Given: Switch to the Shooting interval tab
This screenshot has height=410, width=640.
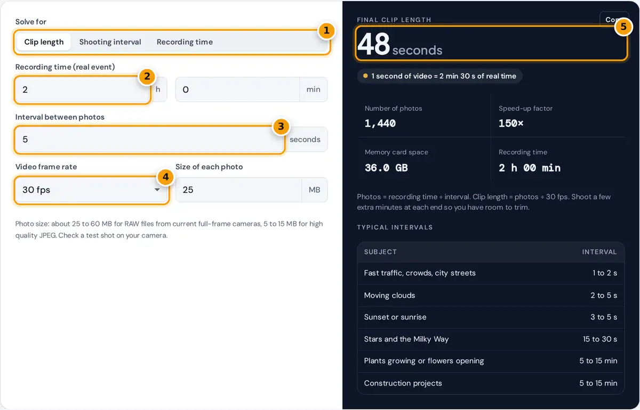Looking at the screenshot, I should 110,42.
